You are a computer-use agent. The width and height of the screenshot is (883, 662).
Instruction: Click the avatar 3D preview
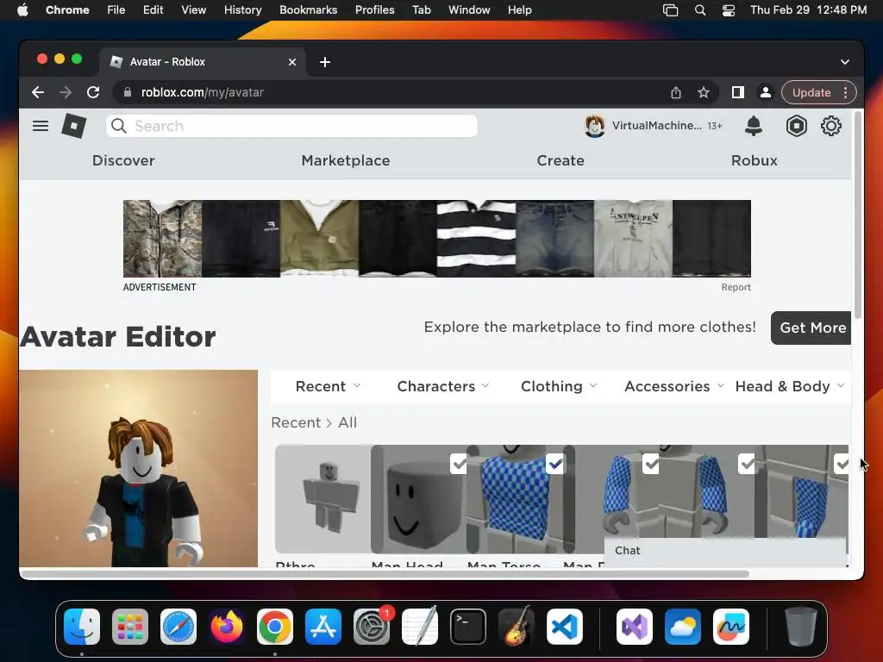tap(138, 468)
